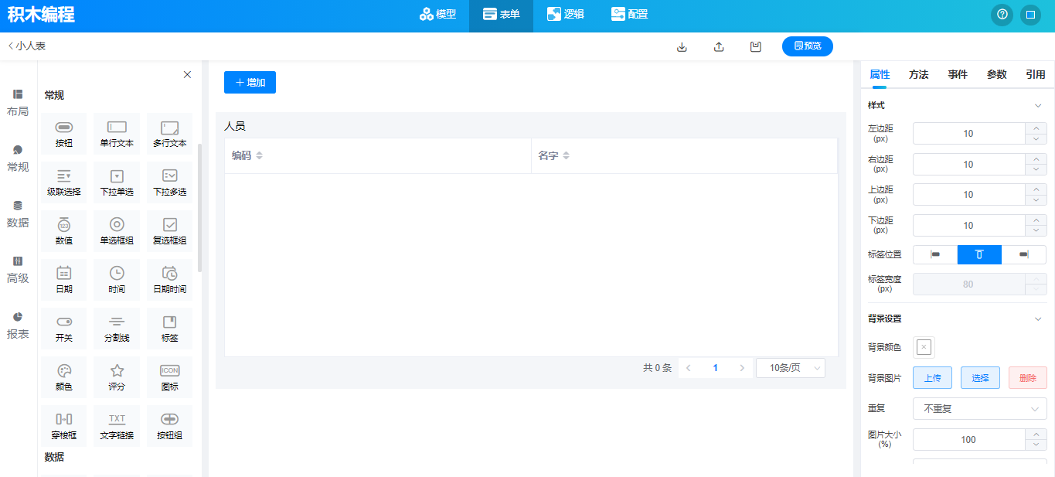Open the 重复 repeat dropdown
1055x477 pixels.
(979, 409)
